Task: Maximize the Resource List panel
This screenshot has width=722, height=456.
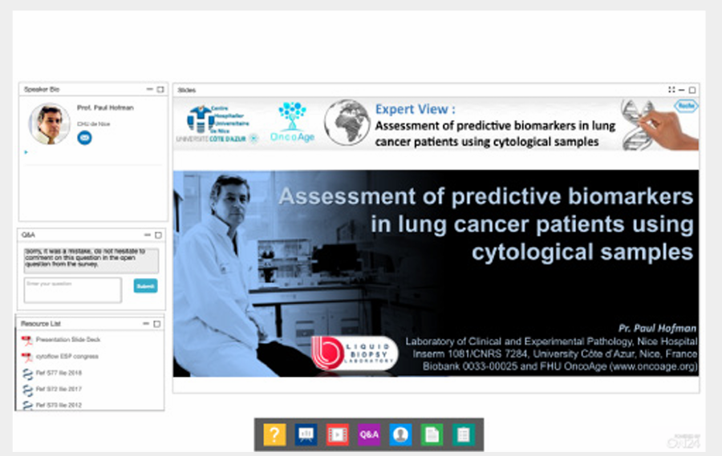Action: [157, 324]
